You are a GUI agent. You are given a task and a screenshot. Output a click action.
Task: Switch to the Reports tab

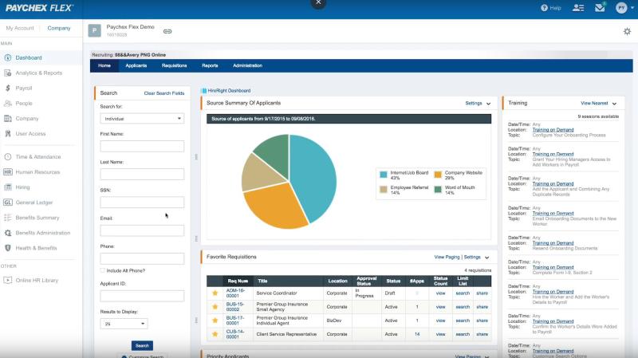210,65
